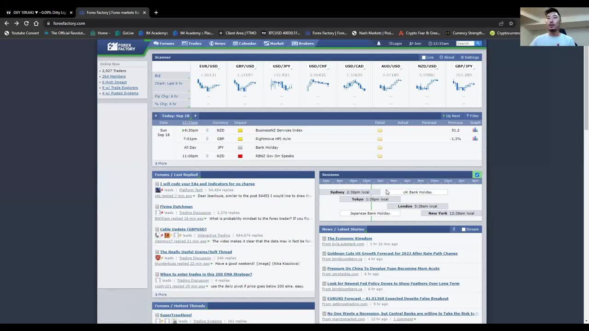Open Brokers menu
The height and width of the screenshot is (331, 589).
[x=303, y=43]
